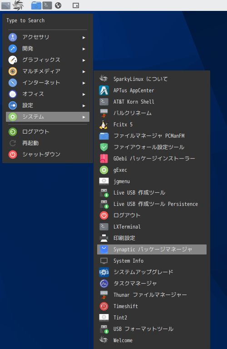
Task: Expand the 設定 submenu arrow
Action: pos(84,106)
